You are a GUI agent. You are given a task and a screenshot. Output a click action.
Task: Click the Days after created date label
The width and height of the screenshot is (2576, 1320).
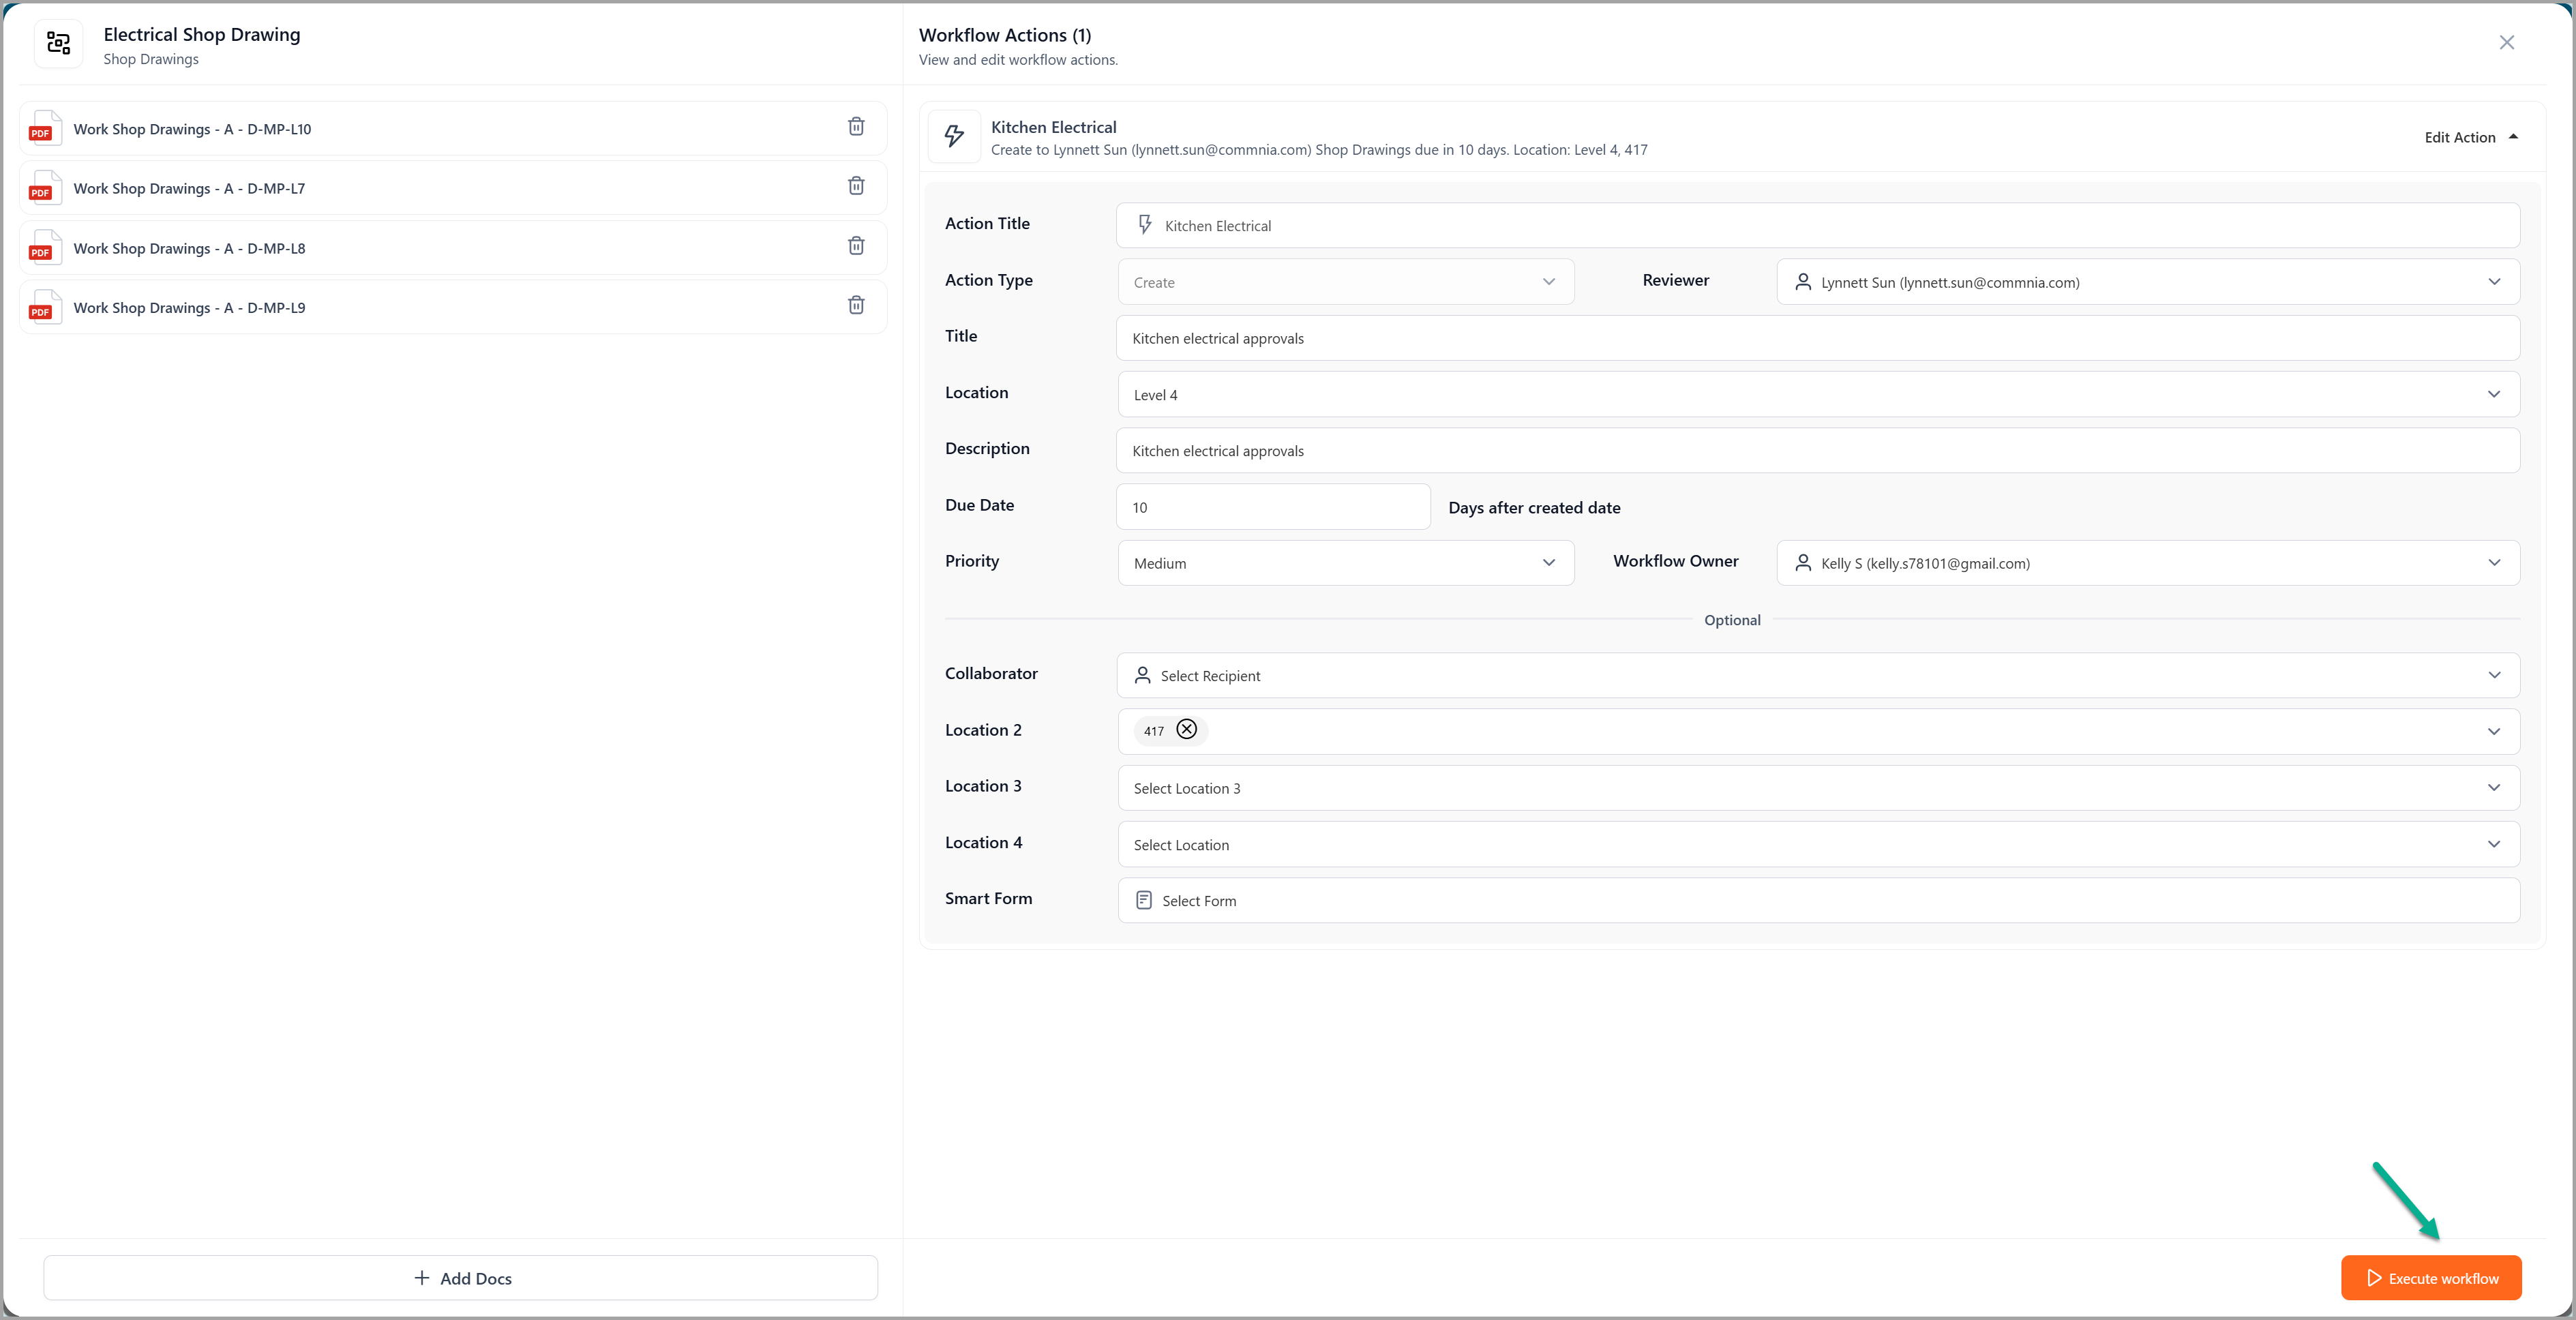point(1534,508)
